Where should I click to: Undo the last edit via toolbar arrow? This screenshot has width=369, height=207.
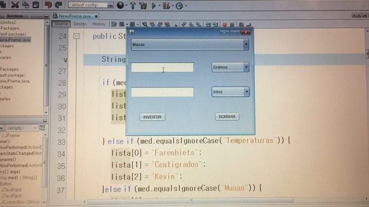tap(48, 5)
